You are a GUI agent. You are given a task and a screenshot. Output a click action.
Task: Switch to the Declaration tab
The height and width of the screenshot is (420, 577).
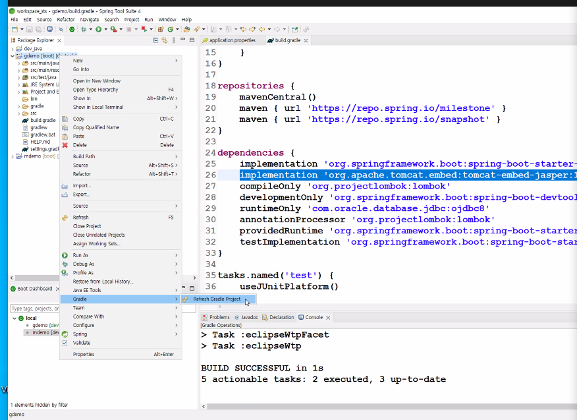(278, 317)
